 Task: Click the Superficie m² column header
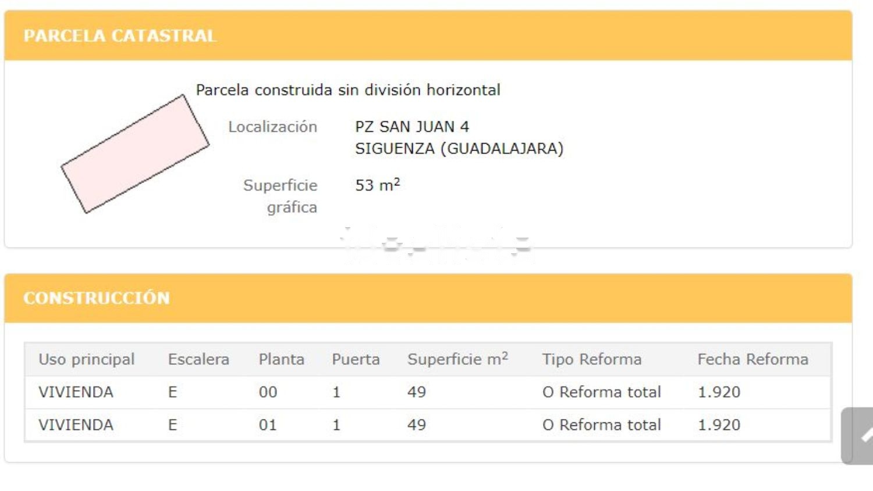tap(458, 359)
